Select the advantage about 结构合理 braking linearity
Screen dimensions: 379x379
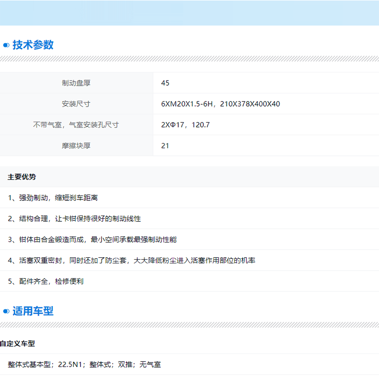click(74, 218)
